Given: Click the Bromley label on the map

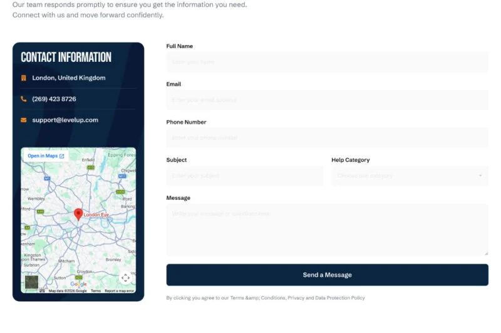Looking at the screenshot, I should point(113,260).
